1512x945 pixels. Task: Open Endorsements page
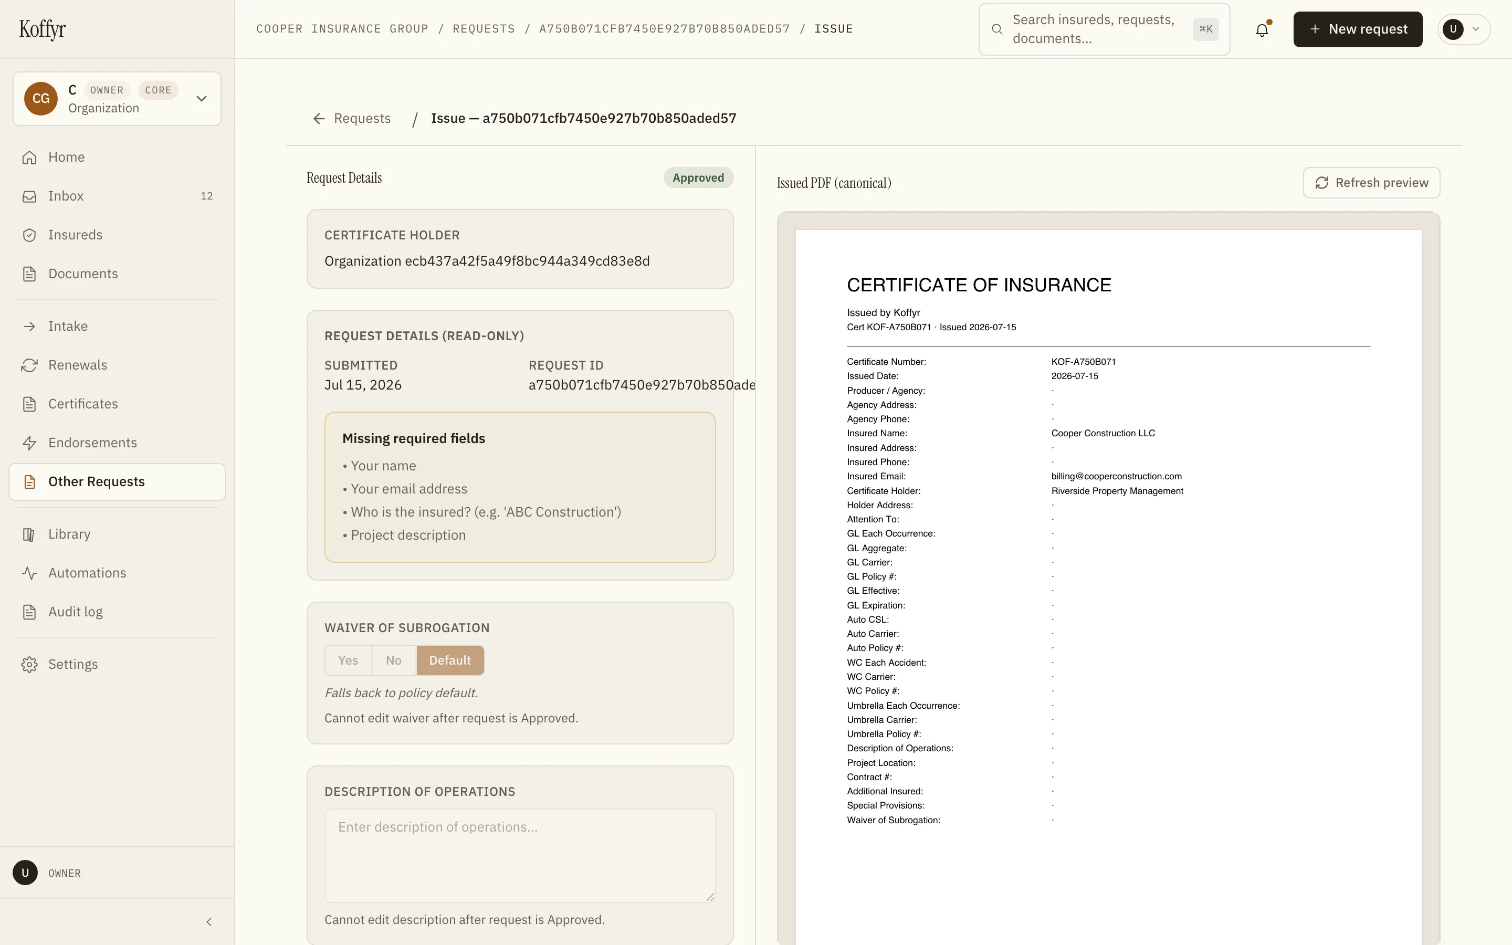tap(117, 443)
